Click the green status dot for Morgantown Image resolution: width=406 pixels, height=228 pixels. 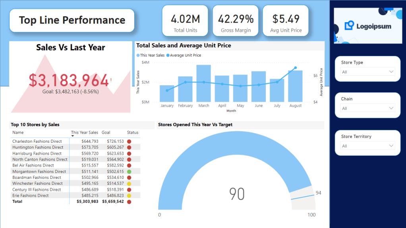129,171
